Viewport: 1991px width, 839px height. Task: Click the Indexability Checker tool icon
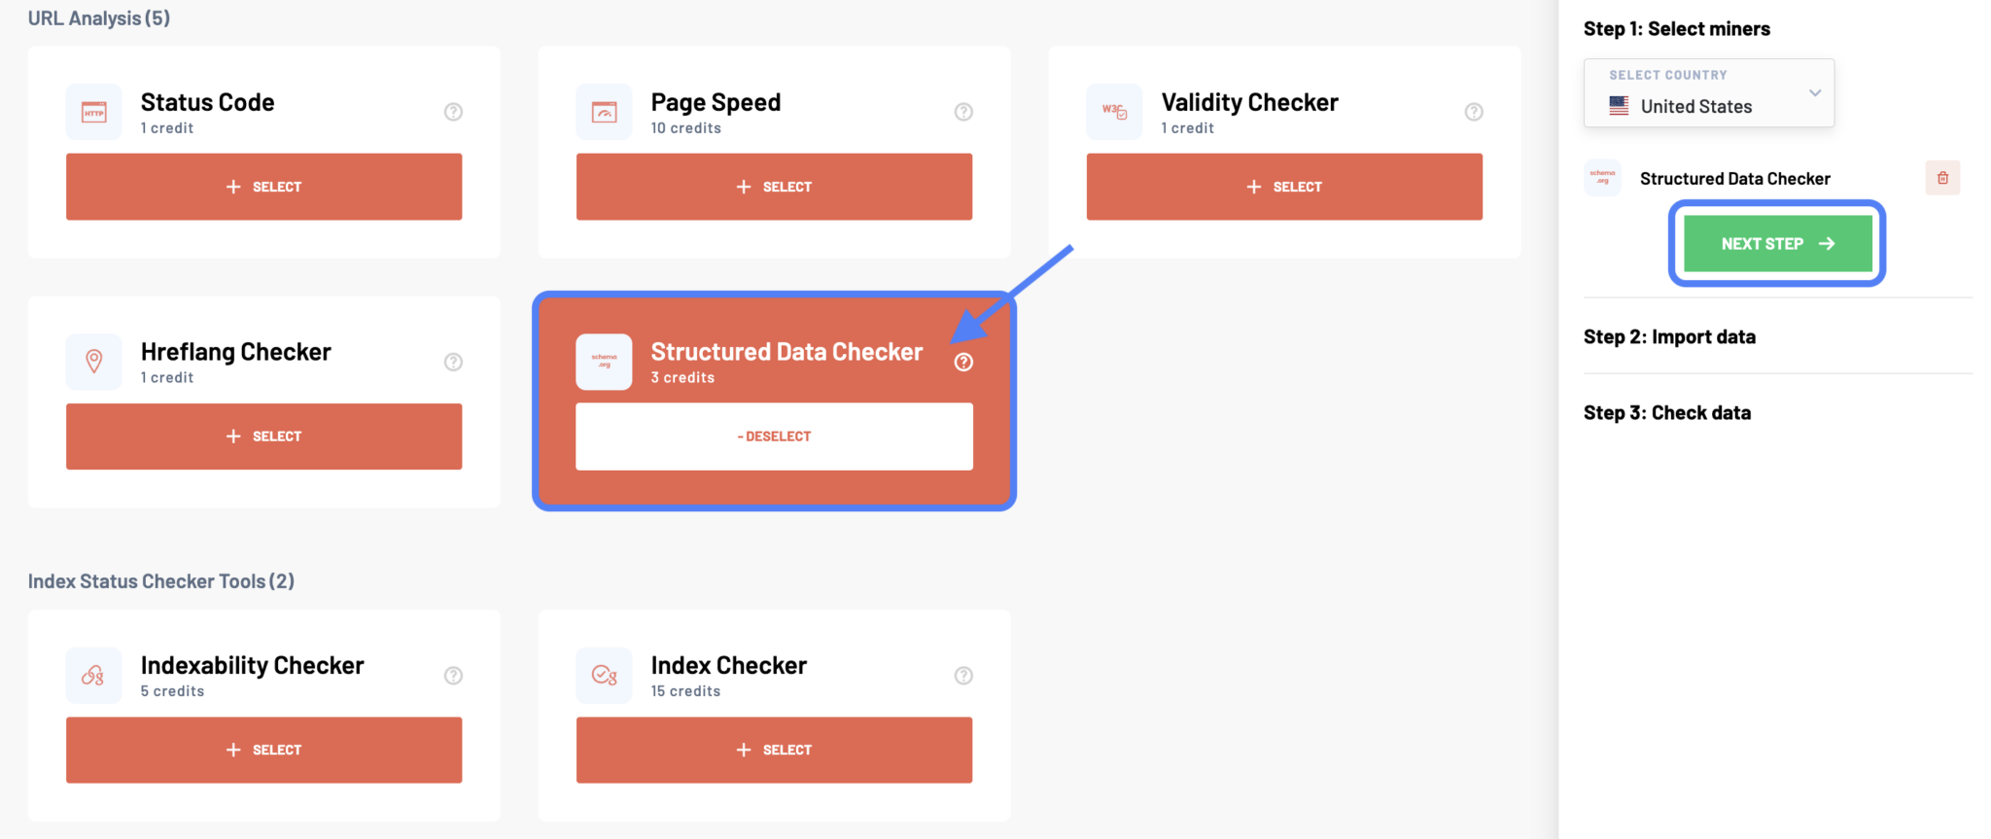(93, 675)
